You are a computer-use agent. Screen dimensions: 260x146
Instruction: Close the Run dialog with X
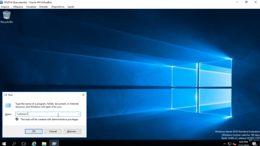(83, 95)
